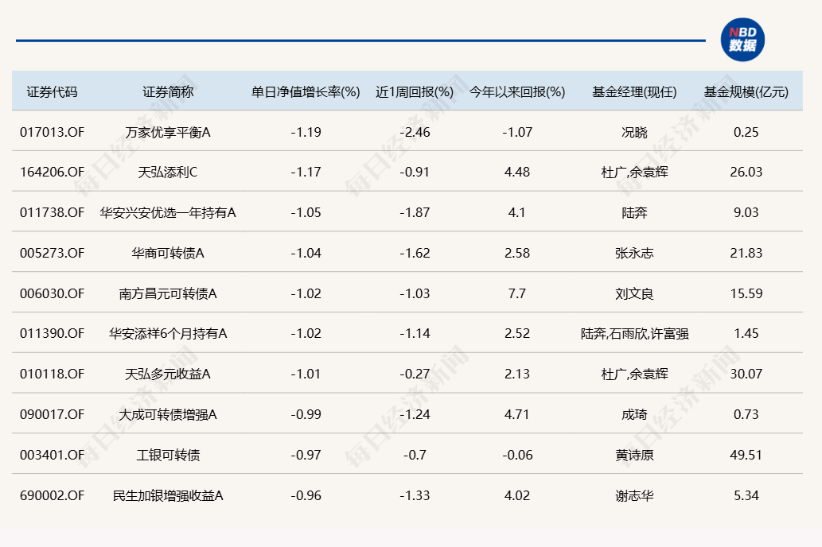Click the 基金规模(亿元) column header
Viewport: 822px width, 547px height.
746,92
